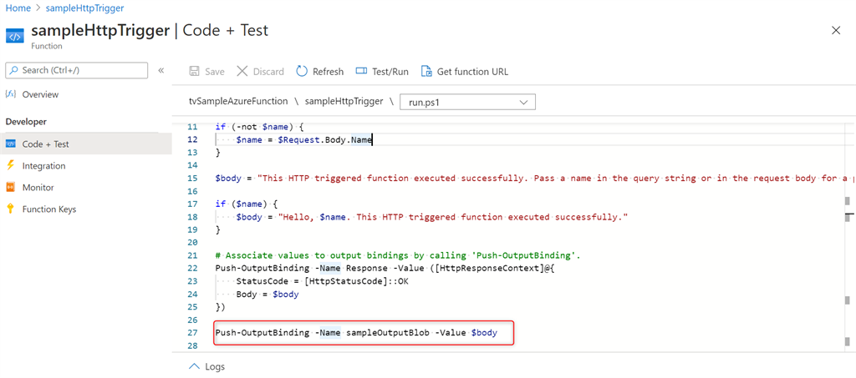
Task: Click Get function URL label
Action: (x=473, y=72)
